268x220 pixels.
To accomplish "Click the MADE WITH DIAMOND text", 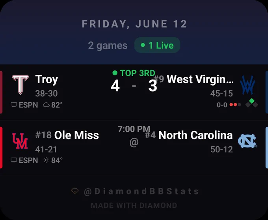I will click(x=134, y=205).
